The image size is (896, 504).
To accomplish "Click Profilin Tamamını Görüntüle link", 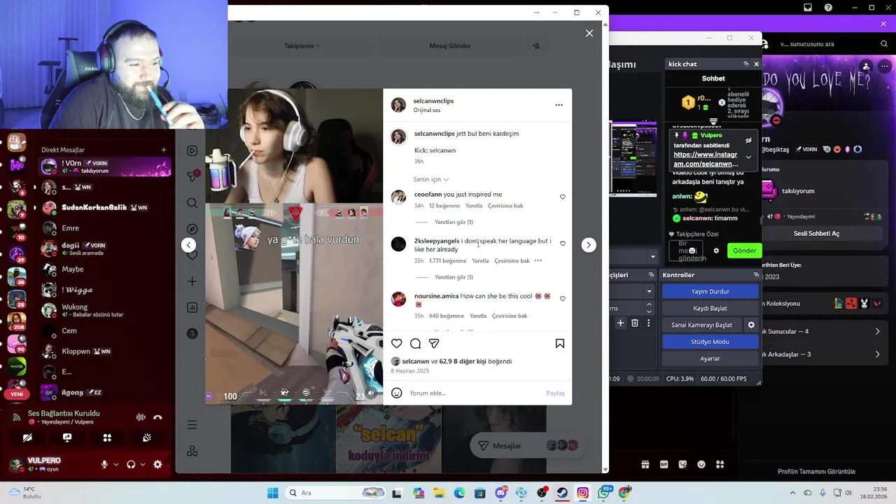I will coord(817,472).
